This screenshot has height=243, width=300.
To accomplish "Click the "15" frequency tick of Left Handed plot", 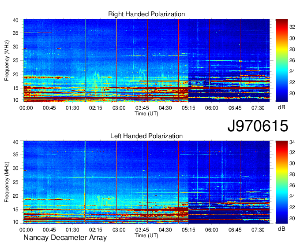I will pos(16,210).
